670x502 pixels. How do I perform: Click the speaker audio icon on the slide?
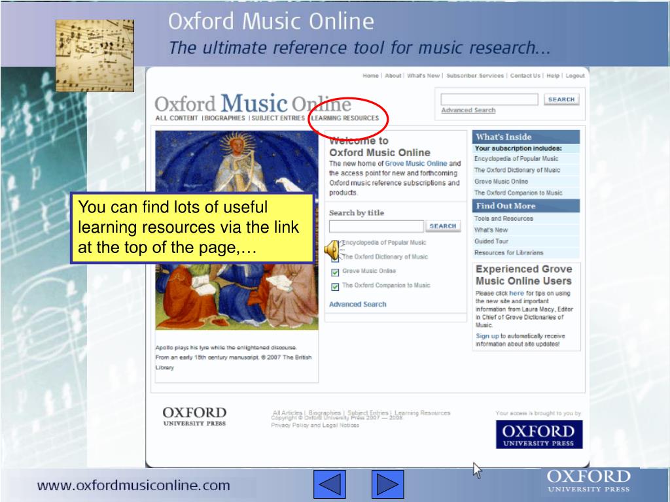point(332,250)
